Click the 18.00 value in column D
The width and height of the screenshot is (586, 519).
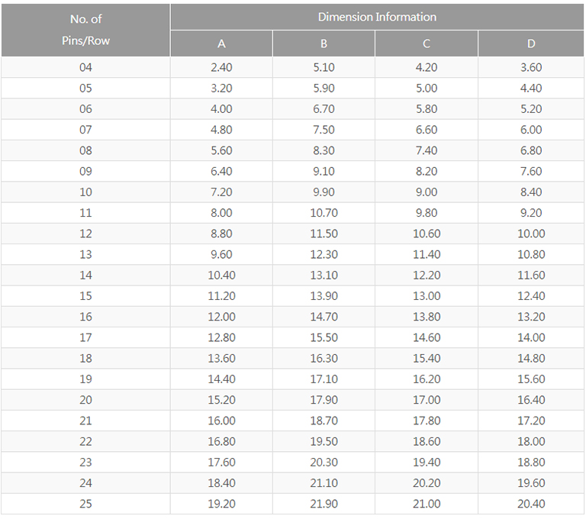[531, 441]
